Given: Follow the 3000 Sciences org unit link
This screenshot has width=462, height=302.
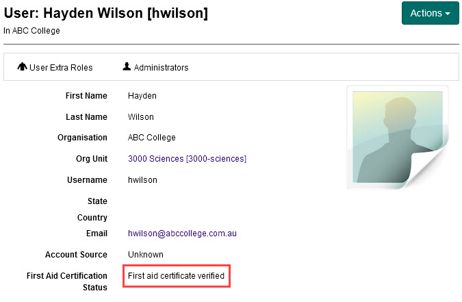Looking at the screenshot, I should tap(187, 159).
